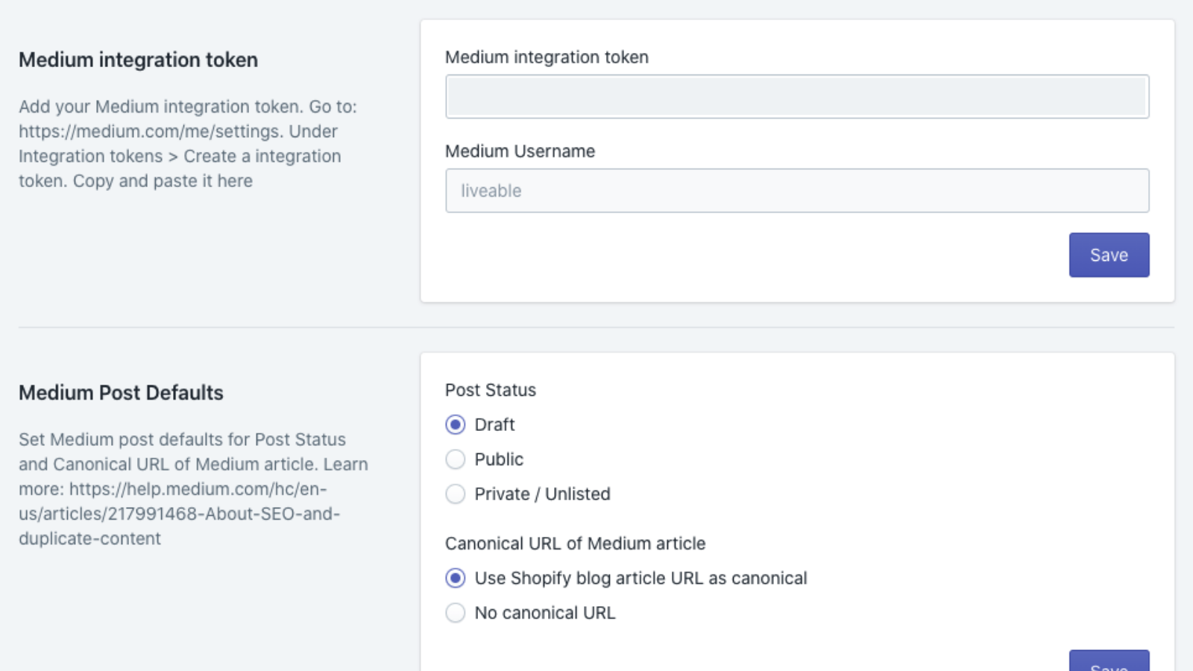The image size is (1193, 671).
Task: Click the Post Status label
Action: click(490, 389)
